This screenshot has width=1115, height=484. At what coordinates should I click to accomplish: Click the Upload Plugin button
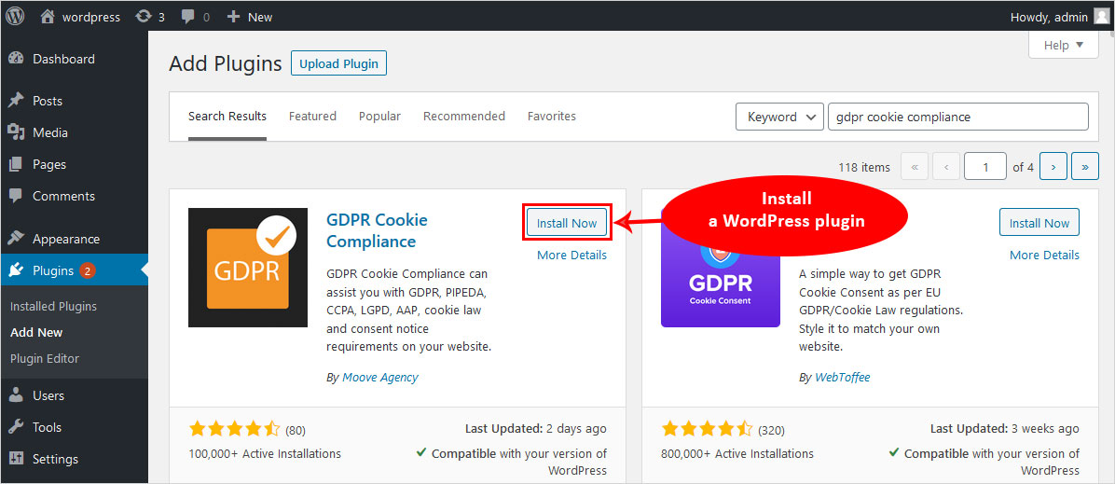pyautogui.click(x=338, y=63)
